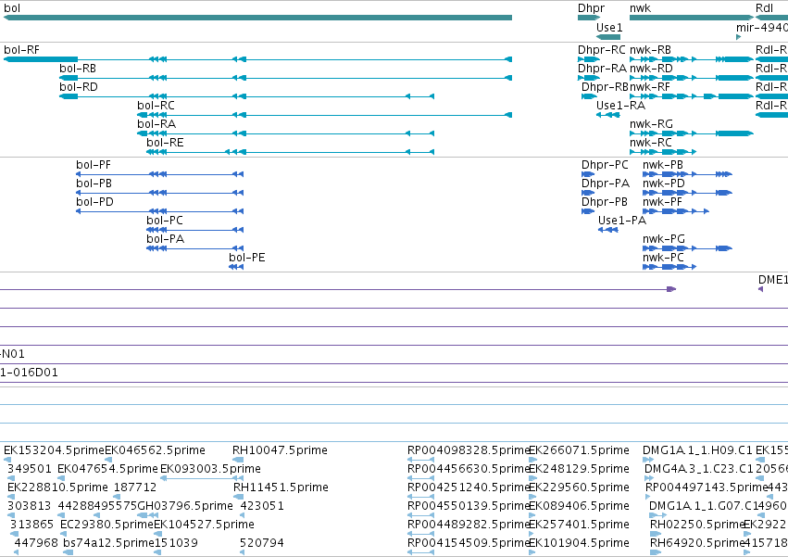Select the nwk-RD transcript label

[x=651, y=69]
